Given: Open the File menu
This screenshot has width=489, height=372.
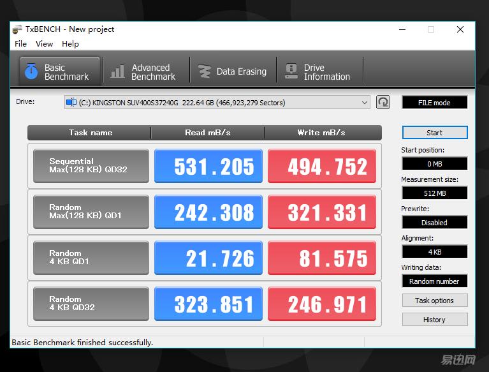Looking at the screenshot, I should (21, 44).
